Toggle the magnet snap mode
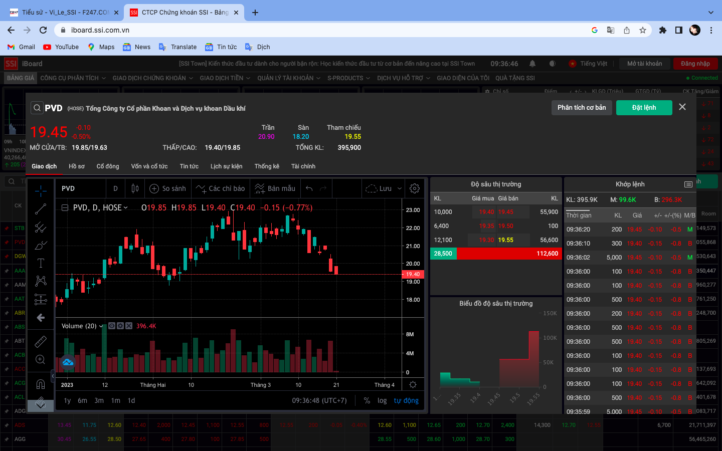The height and width of the screenshot is (451, 722). 41,384
